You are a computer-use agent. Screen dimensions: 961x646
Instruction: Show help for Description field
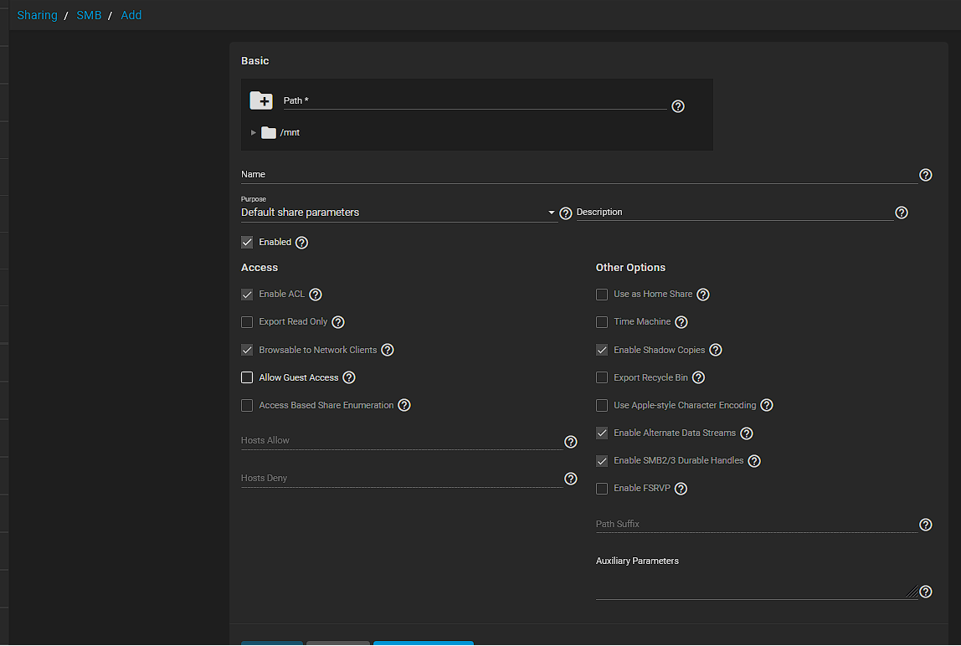click(901, 212)
